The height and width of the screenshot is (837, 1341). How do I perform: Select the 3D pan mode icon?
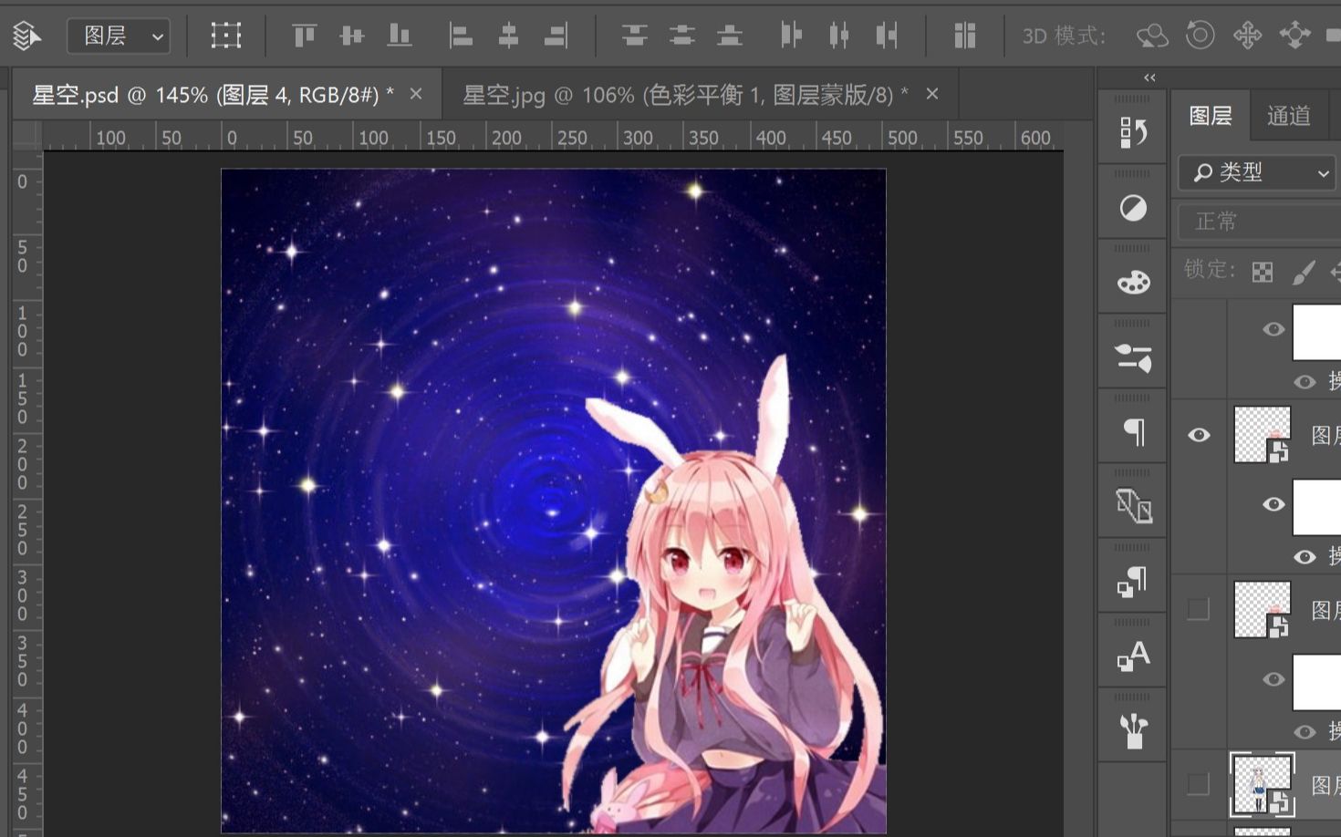coord(1247,36)
